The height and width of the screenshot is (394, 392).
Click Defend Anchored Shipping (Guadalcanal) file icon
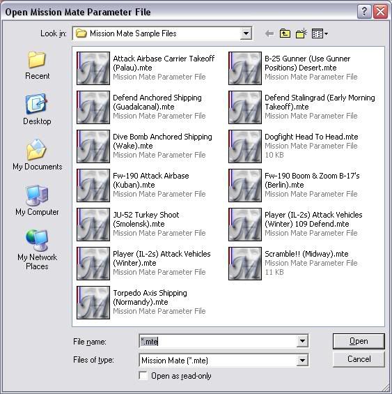coord(93,107)
